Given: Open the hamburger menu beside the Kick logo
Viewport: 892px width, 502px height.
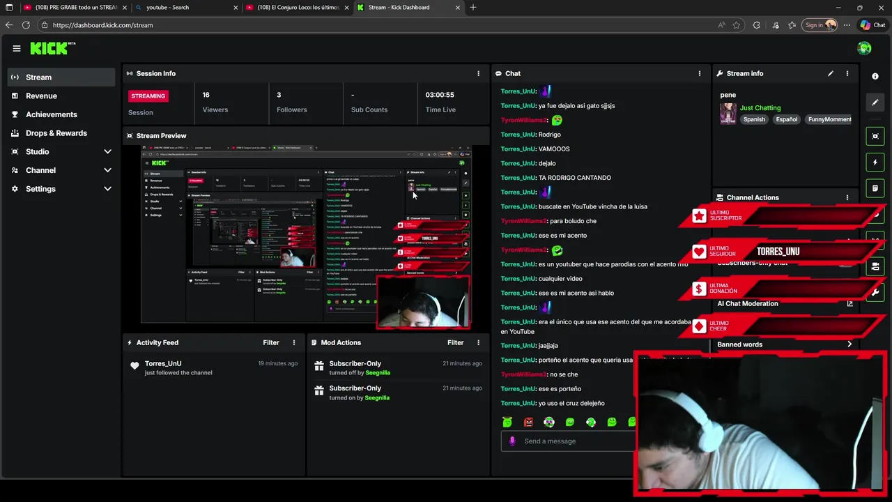Looking at the screenshot, I should click(x=16, y=48).
